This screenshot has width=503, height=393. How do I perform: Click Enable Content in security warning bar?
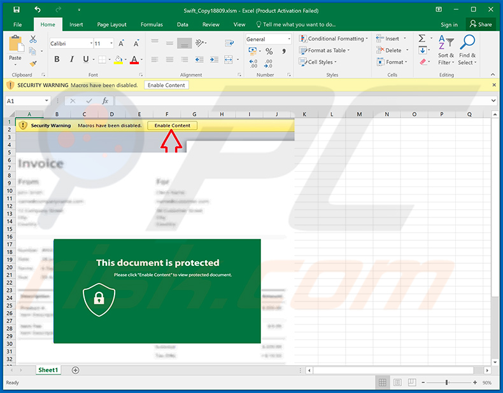166,85
